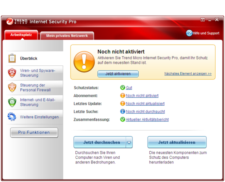The image size is (225, 182).
Task: Click the green envelope shield icon
Action: click(12, 102)
